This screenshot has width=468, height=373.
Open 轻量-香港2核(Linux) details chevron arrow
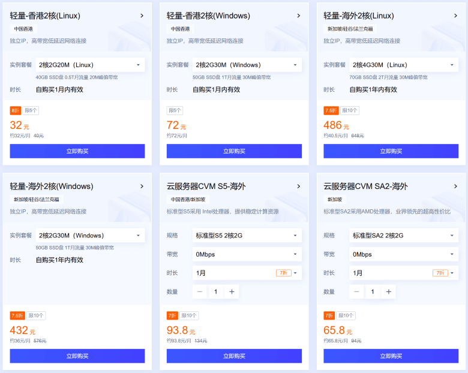(x=142, y=16)
